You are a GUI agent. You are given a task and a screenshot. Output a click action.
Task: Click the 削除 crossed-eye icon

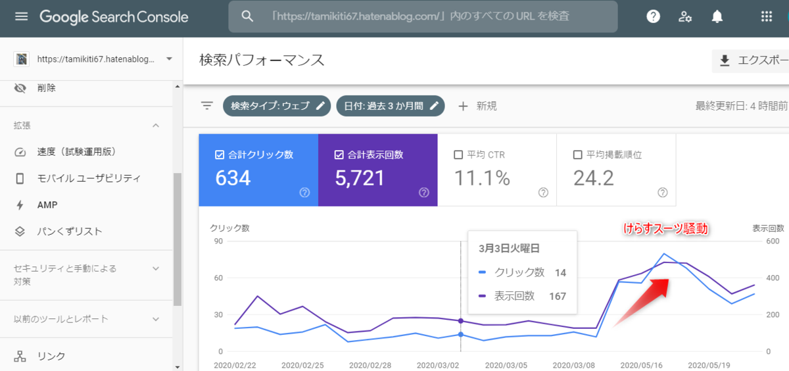[20, 87]
